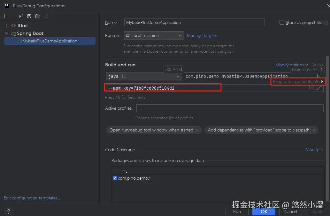330x216 pixels.
Task: Expand the JUnit tree node
Action: [x=6, y=26]
